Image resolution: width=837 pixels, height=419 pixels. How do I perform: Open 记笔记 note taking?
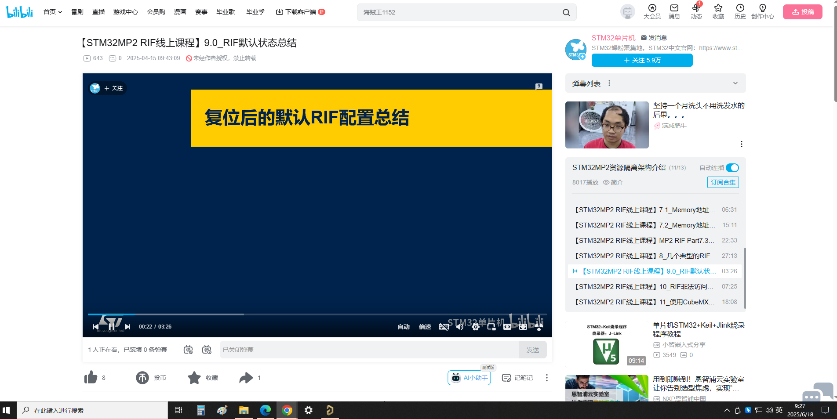point(517,378)
